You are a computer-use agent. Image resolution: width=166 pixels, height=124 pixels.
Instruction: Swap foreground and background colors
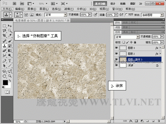click(x=10, y=81)
